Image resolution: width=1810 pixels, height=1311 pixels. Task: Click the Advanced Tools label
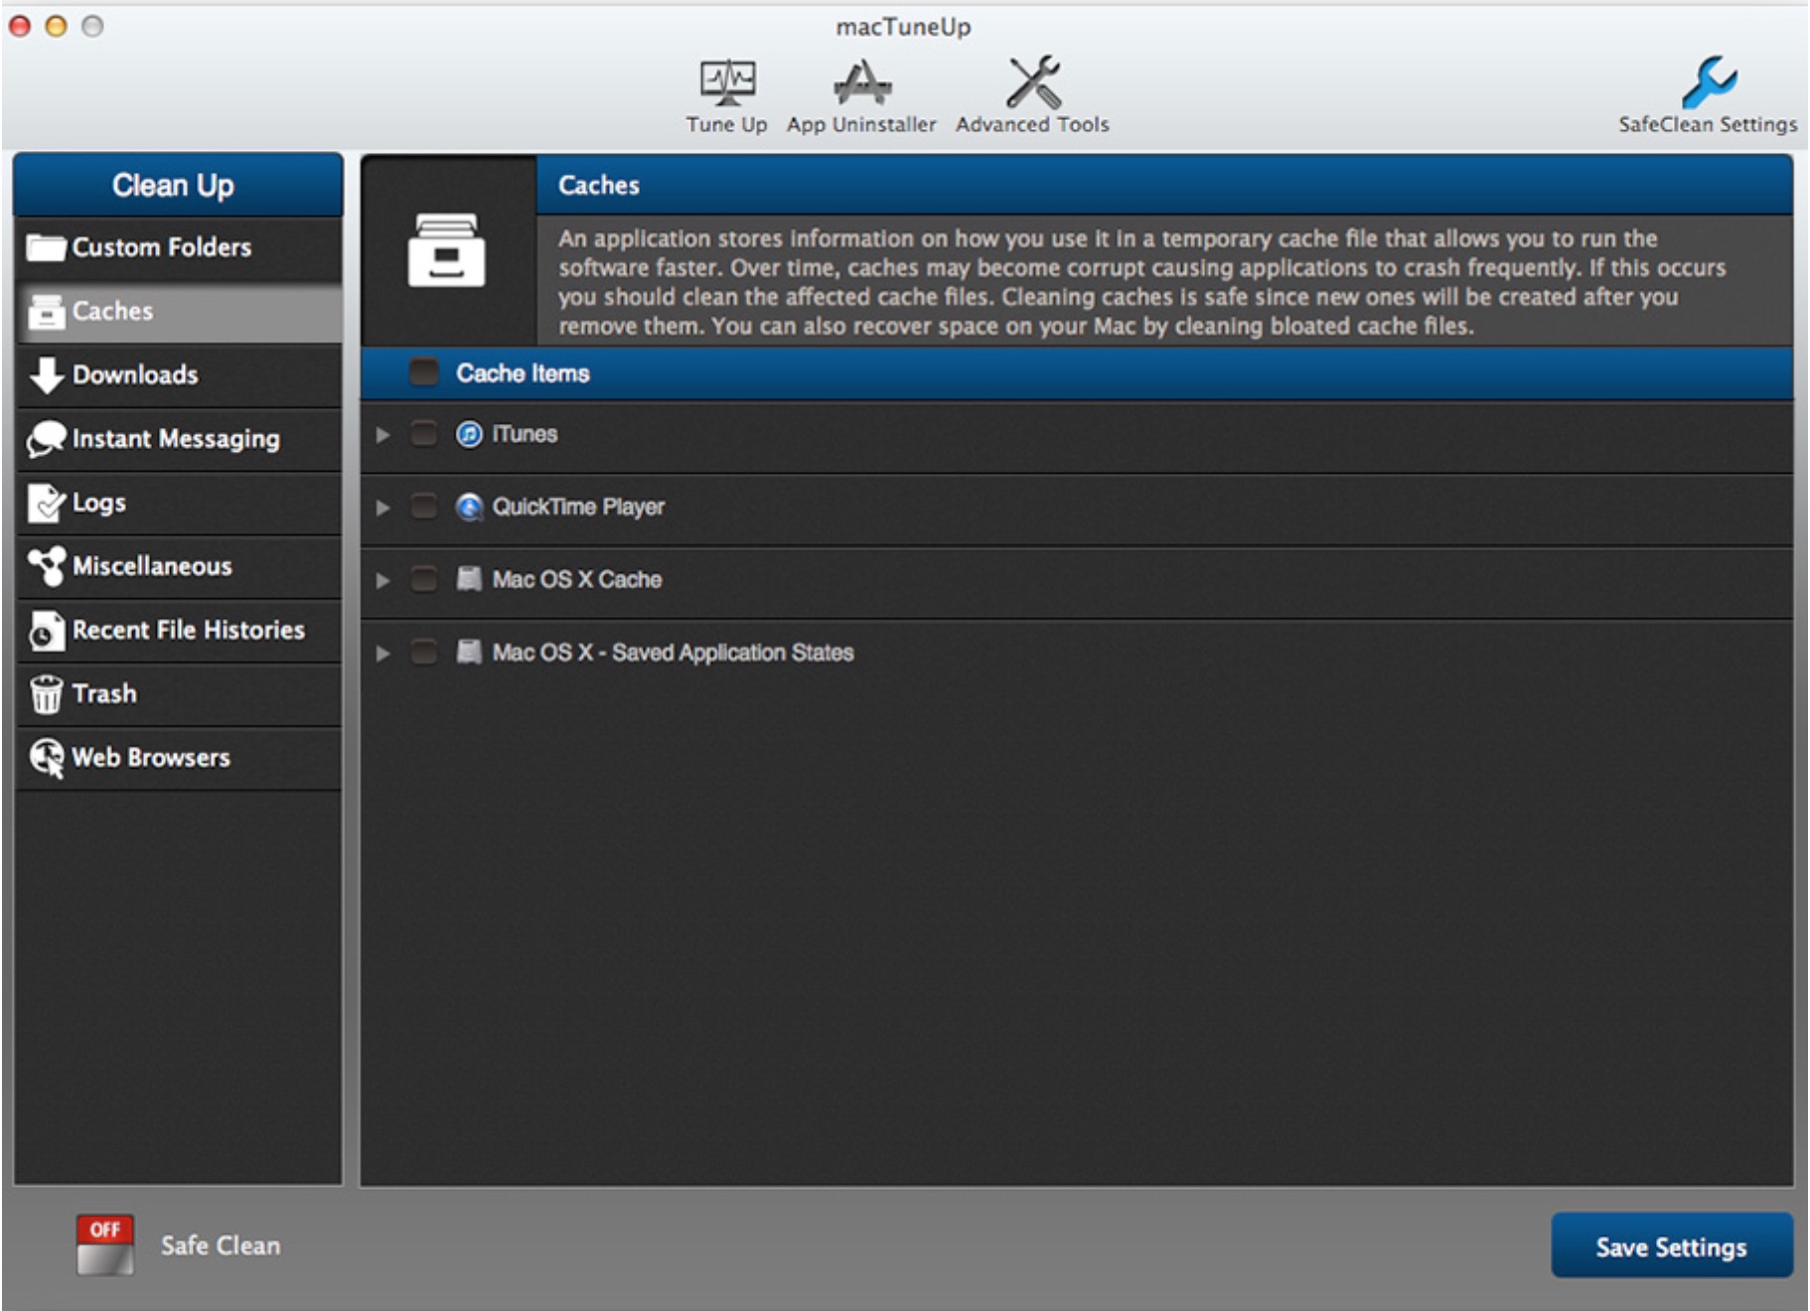point(1032,125)
